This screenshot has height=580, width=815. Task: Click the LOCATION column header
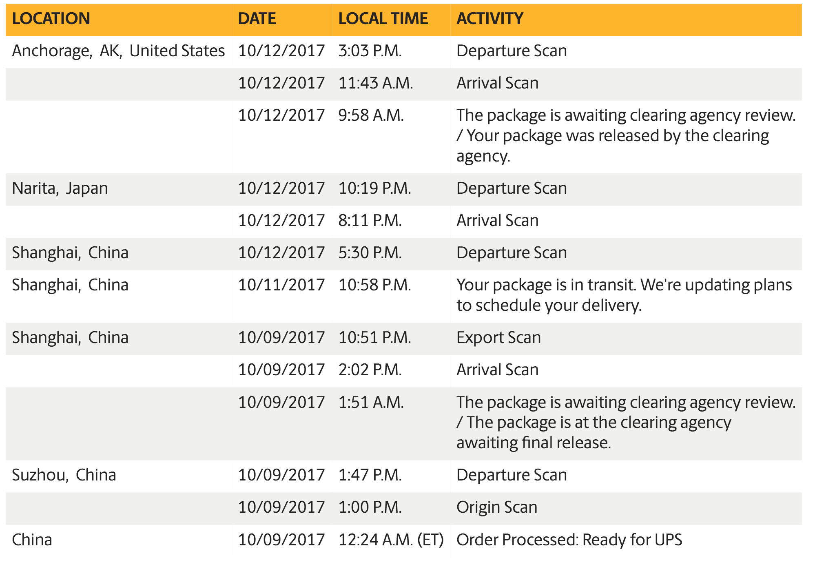click(51, 19)
